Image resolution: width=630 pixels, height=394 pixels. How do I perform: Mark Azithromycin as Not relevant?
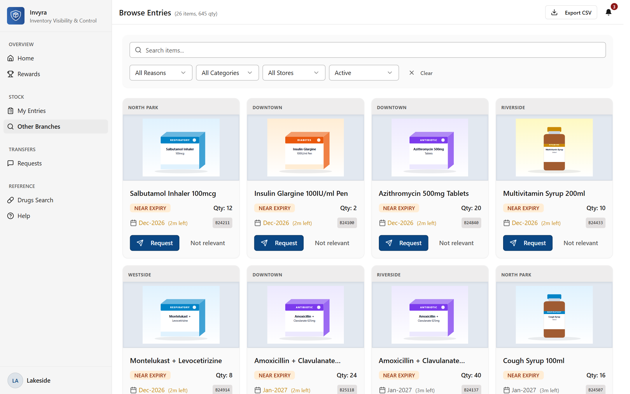point(456,243)
